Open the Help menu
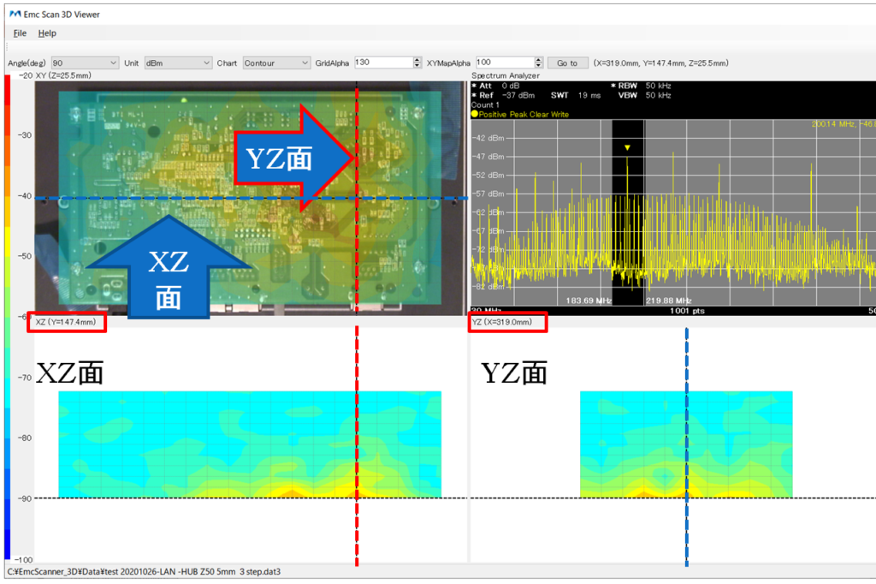This screenshot has height=584, width=876. [47, 33]
